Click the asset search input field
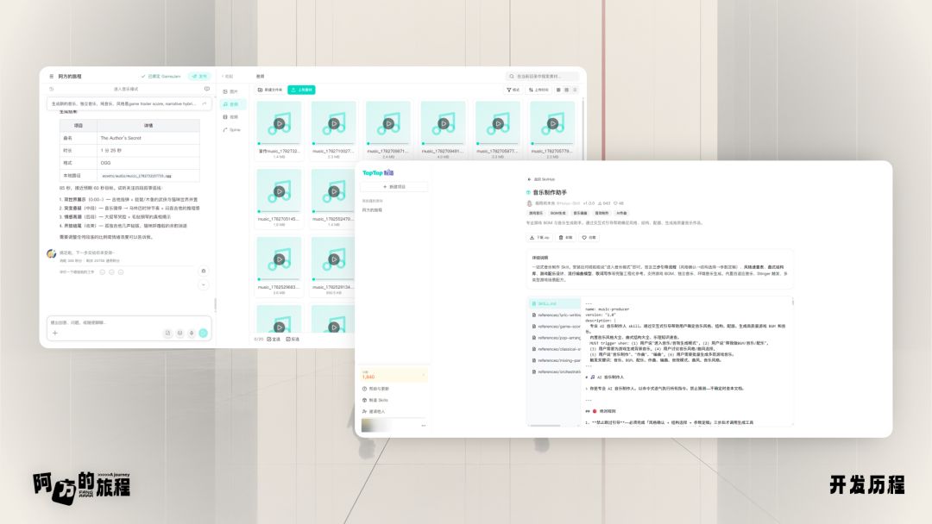 click(542, 77)
